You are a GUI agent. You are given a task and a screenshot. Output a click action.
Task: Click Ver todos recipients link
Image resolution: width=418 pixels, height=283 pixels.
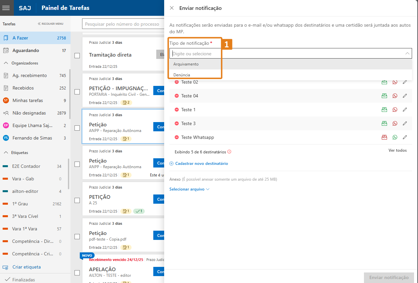397,150
